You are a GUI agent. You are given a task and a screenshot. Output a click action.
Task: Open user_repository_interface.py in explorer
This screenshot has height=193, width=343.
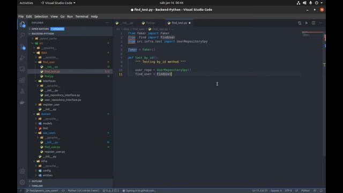[x=63, y=100]
